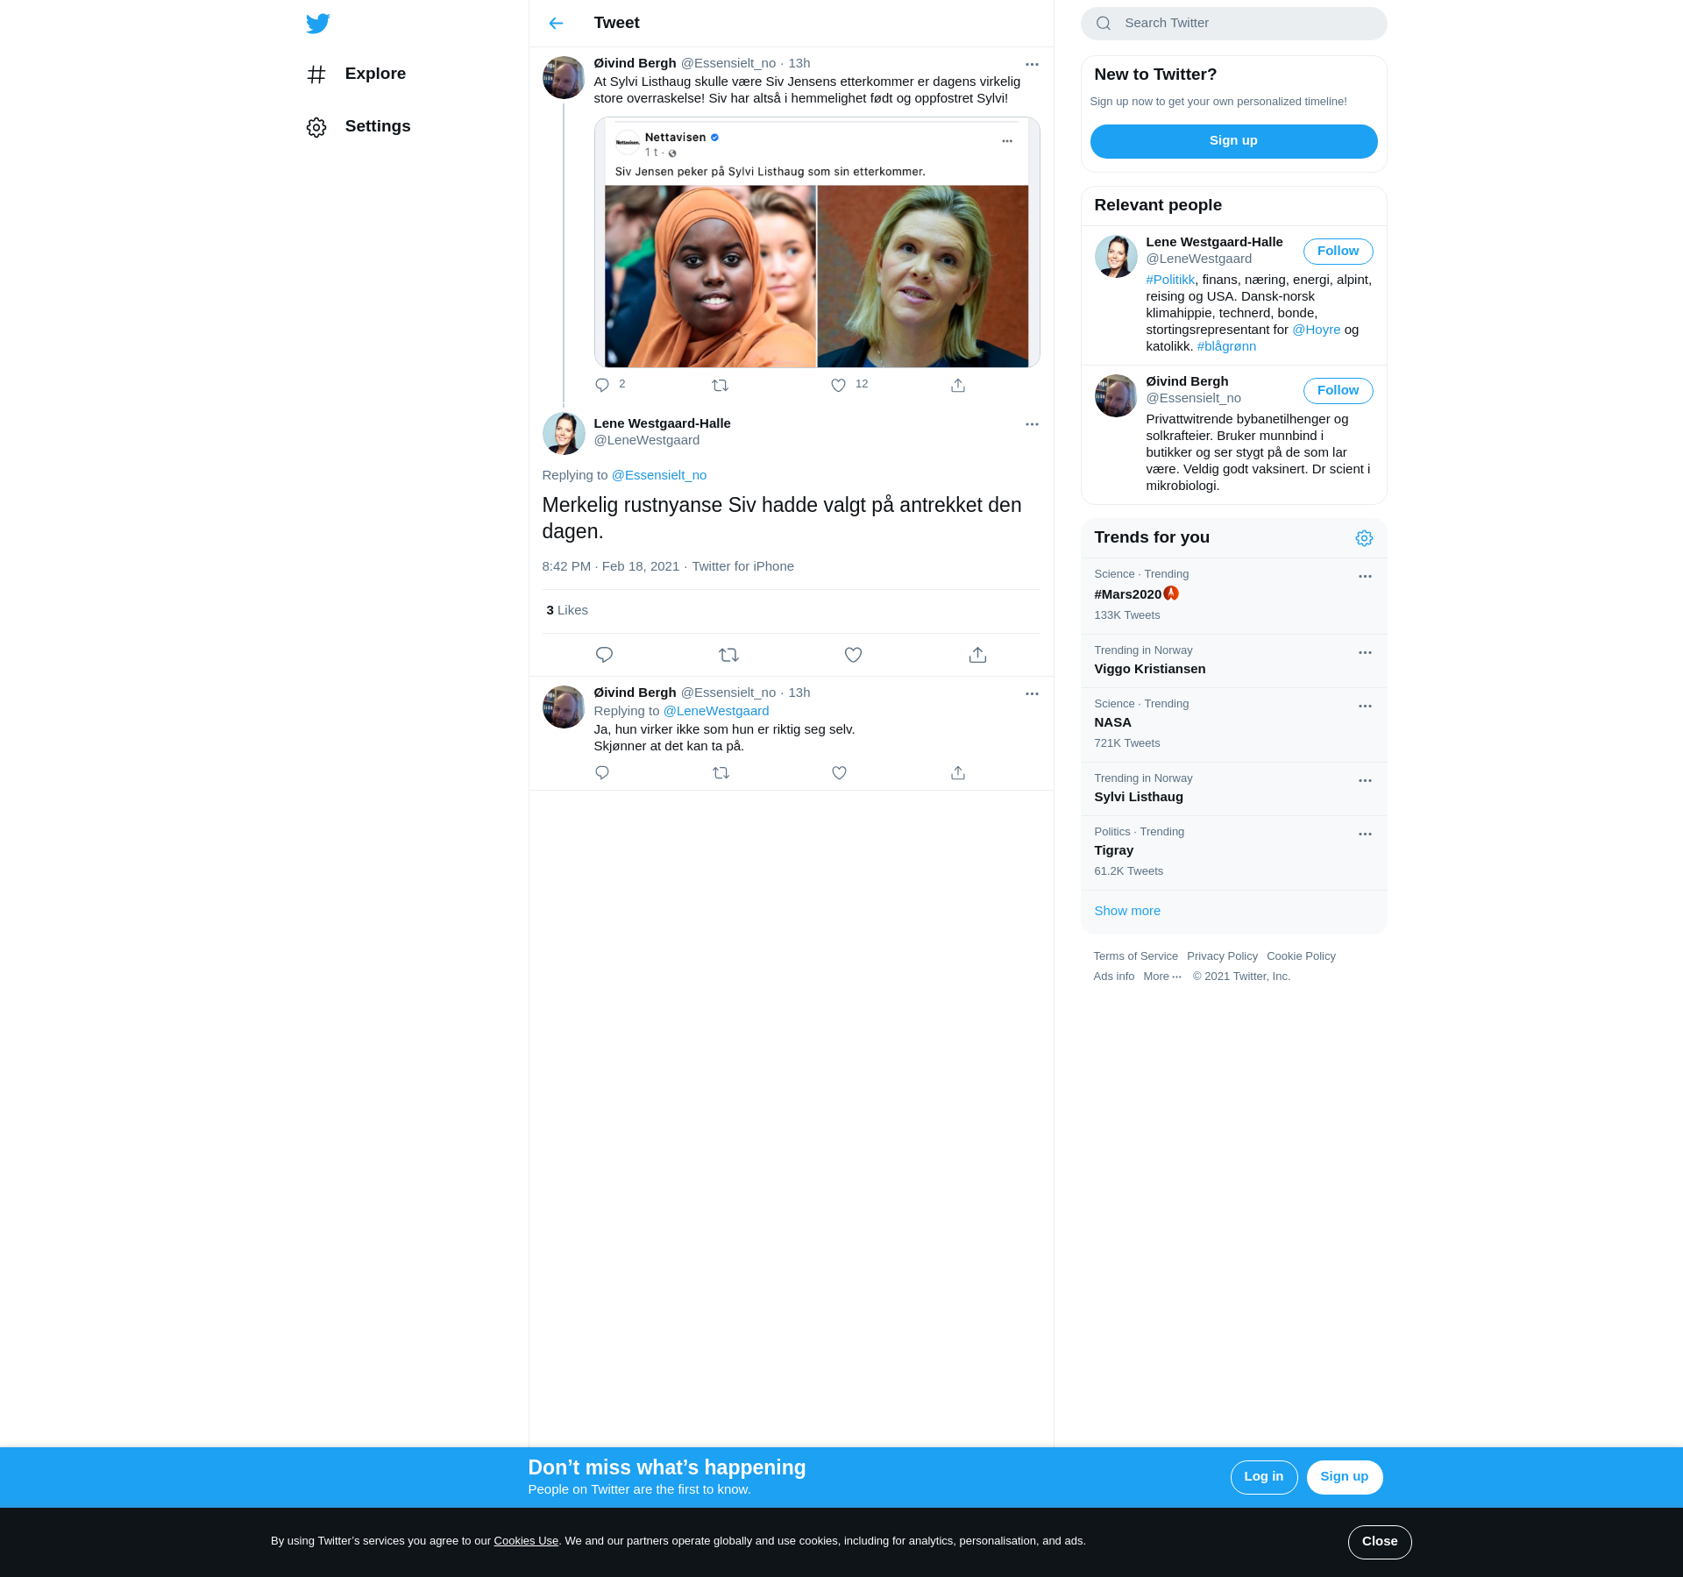Open the Nettavisen screenshot image
The image size is (1683, 1577).
tap(816, 243)
